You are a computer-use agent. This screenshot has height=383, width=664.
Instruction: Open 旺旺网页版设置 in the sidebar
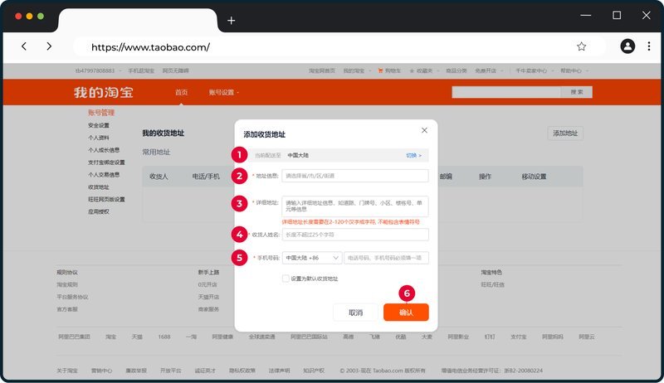coord(106,199)
